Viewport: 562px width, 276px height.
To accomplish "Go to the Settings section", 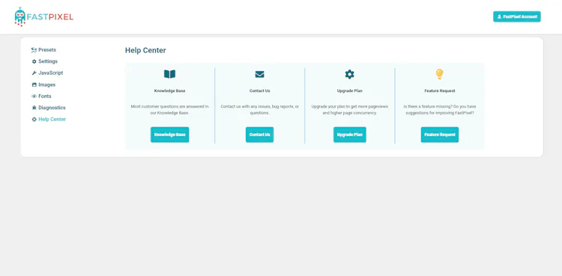I will tap(44, 61).
